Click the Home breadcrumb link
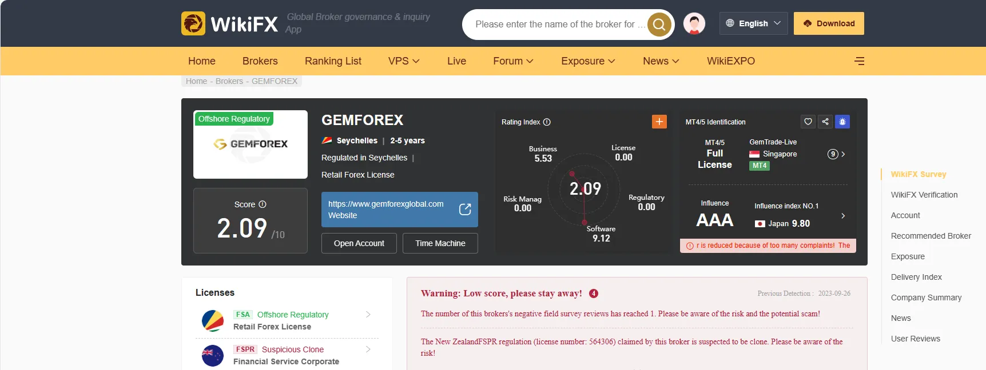 coord(196,81)
